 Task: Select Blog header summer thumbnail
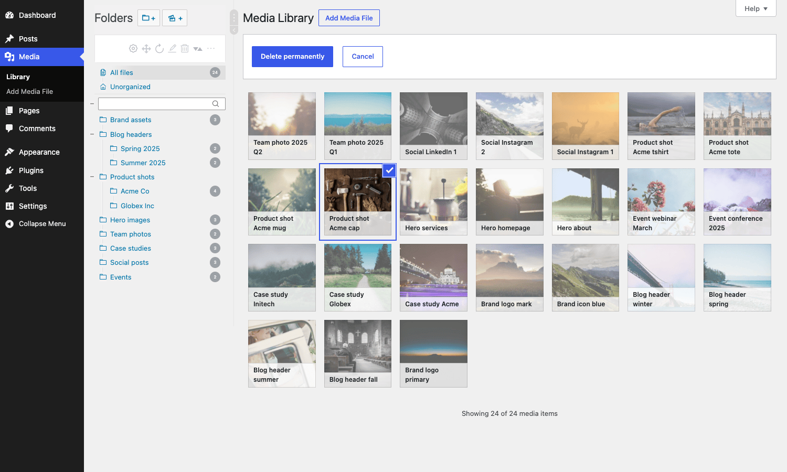coord(282,353)
